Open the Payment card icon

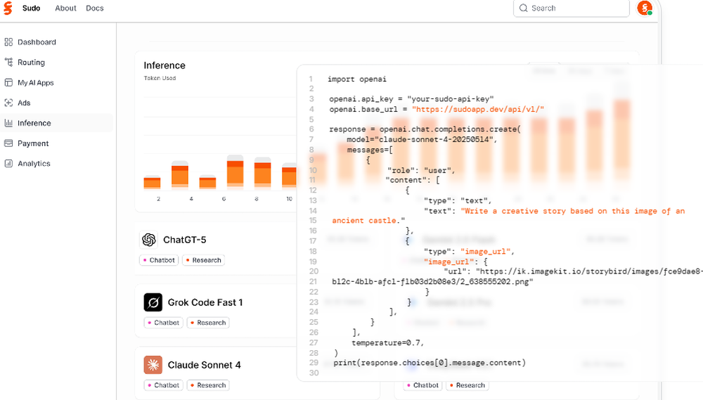coord(8,143)
